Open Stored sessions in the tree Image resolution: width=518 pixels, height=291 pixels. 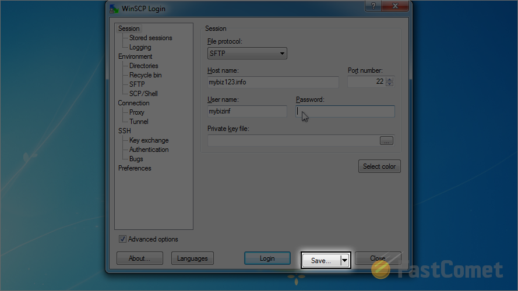pos(151,38)
